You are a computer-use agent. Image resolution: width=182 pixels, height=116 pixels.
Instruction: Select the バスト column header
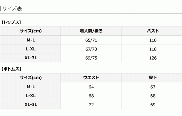pyautogui.click(x=153, y=31)
